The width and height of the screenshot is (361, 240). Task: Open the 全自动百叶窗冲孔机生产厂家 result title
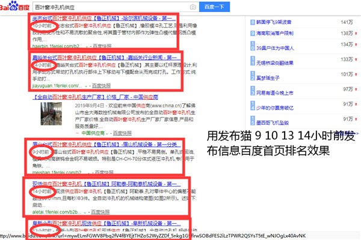(x=95, y=97)
